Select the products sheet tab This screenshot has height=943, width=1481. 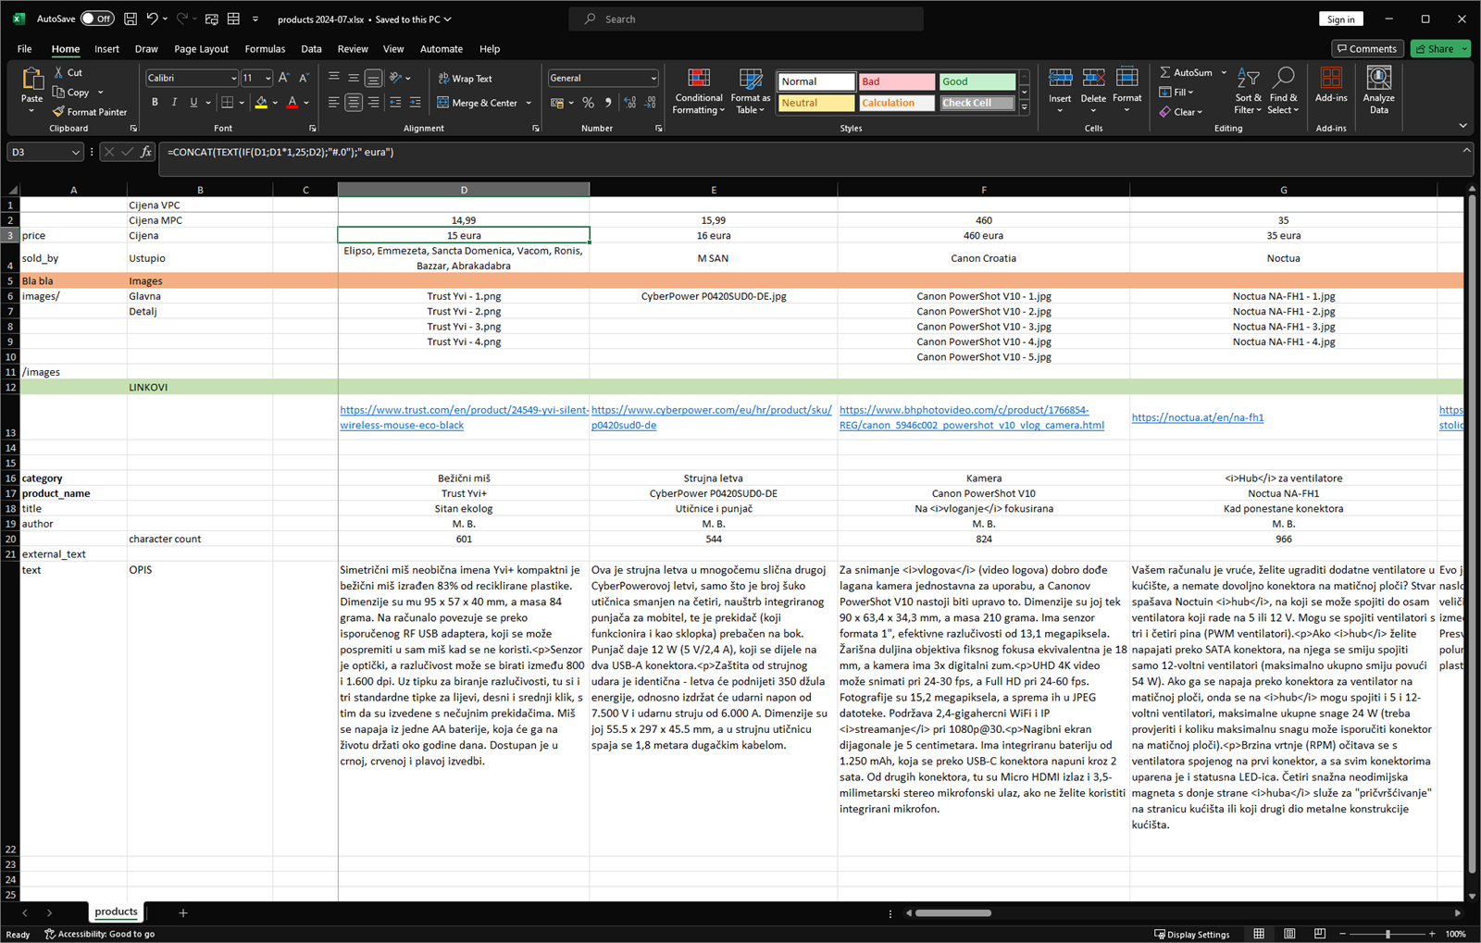(x=116, y=912)
